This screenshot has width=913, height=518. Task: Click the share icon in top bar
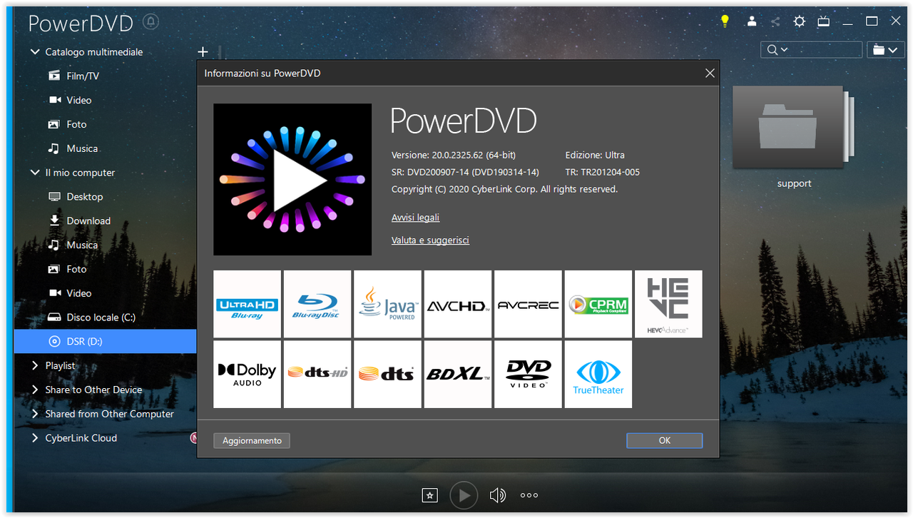pyautogui.click(x=775, y=21)
